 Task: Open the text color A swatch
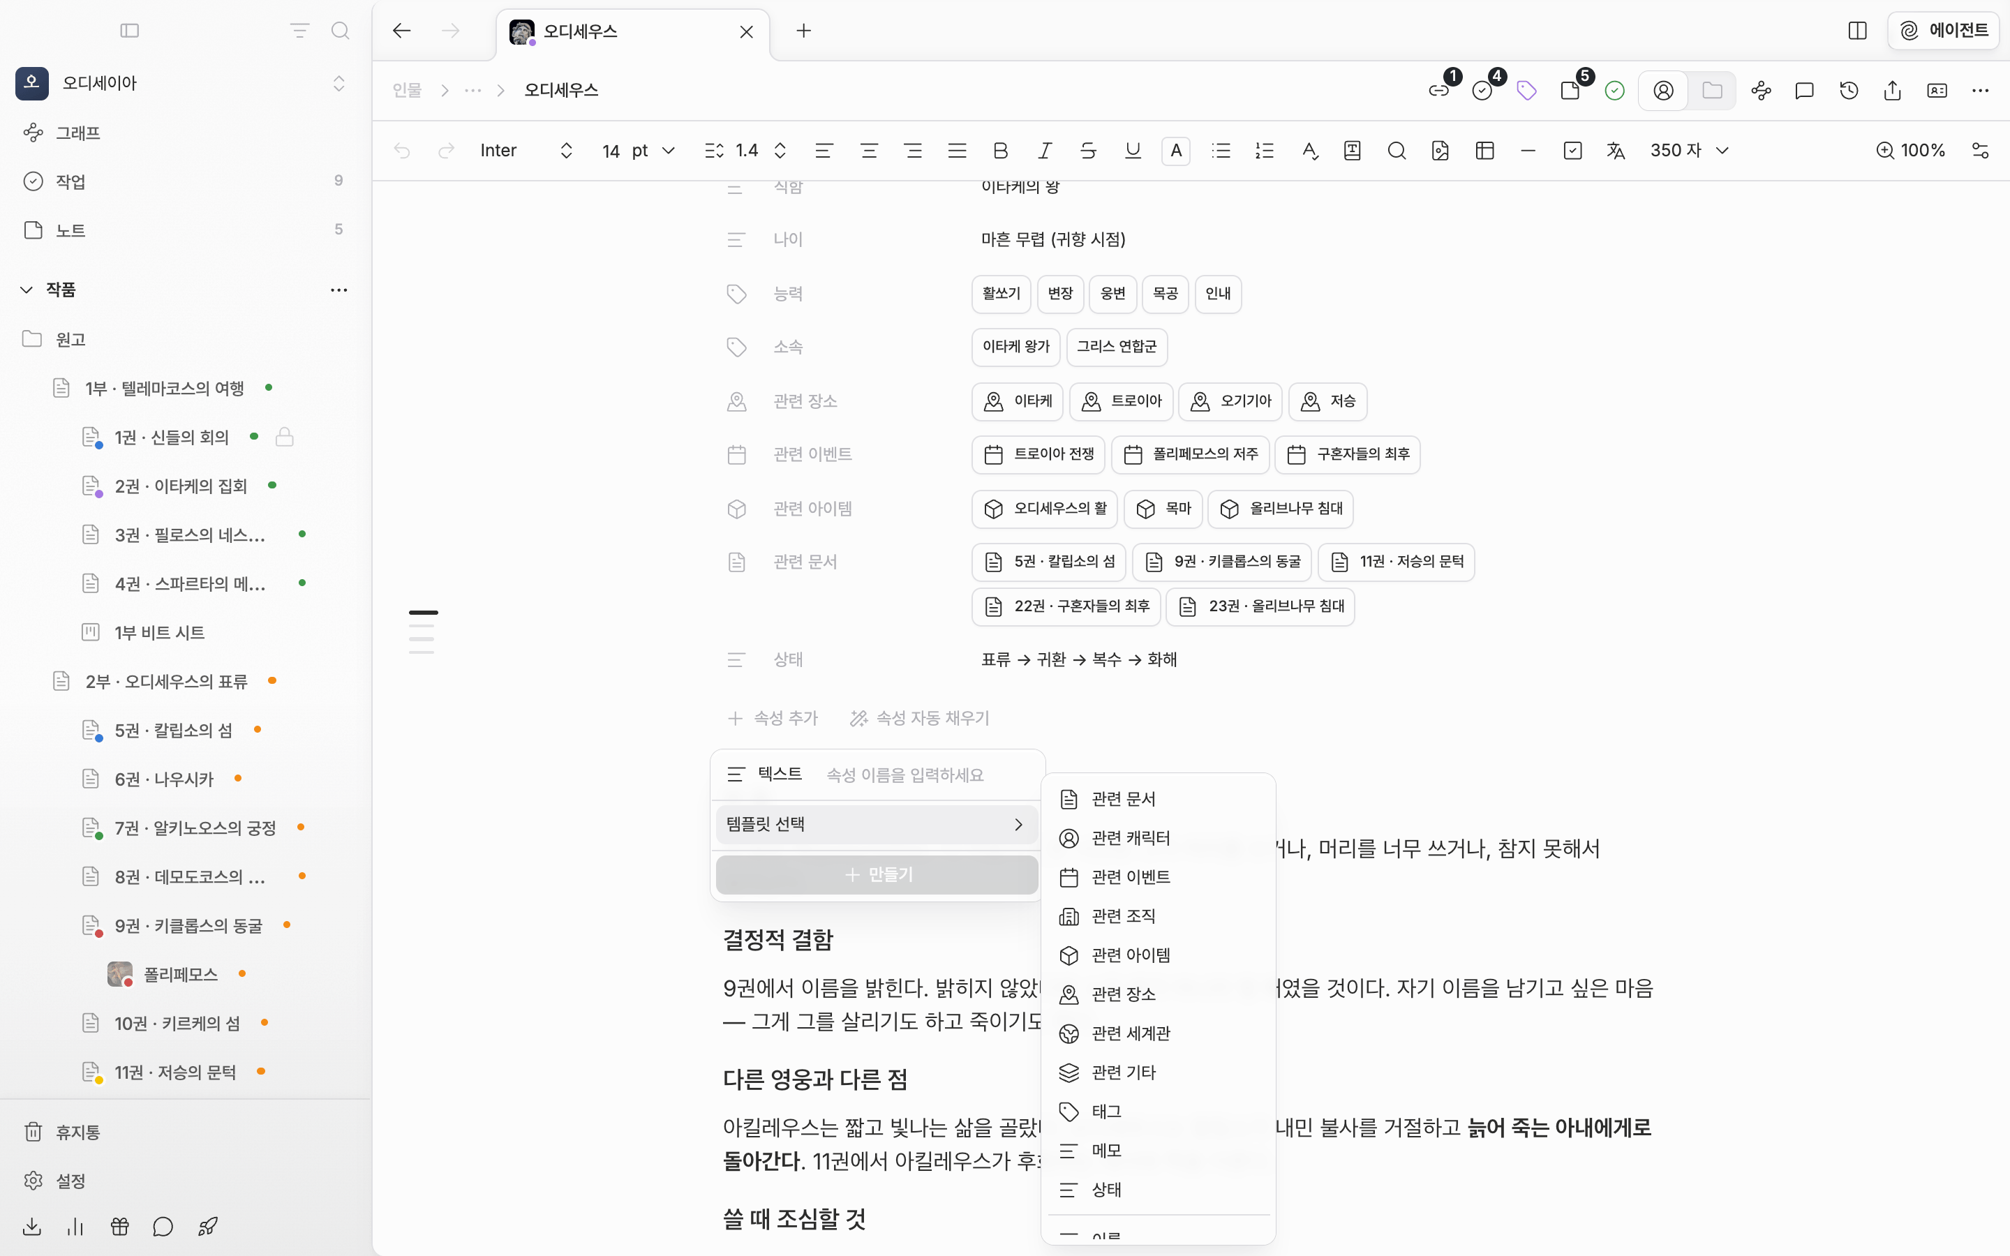click(1175, 150)
